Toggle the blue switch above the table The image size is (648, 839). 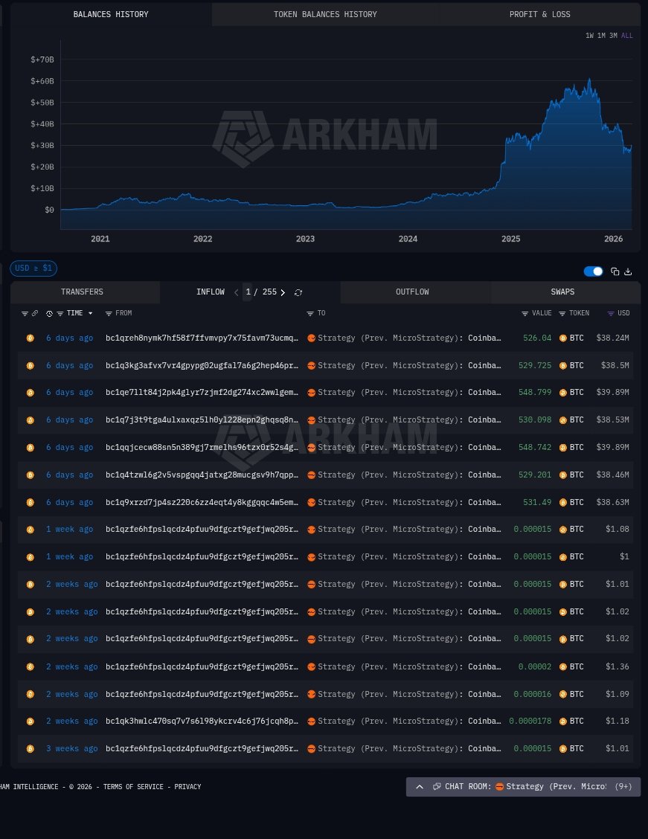(593, 272)
